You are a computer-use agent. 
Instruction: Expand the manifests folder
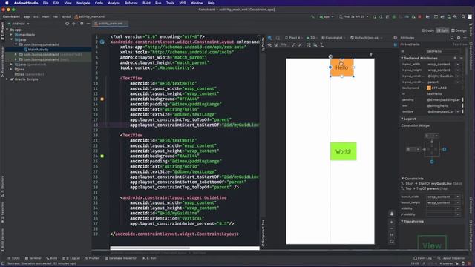12,35
